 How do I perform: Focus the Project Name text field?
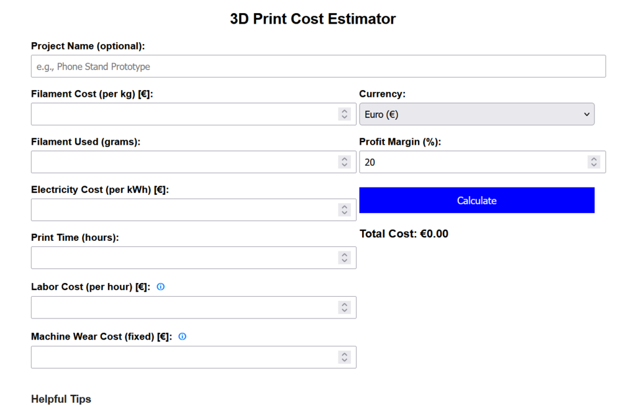point(318,66)
